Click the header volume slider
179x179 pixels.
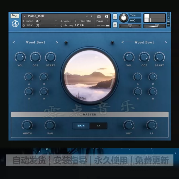pos(155,26)
